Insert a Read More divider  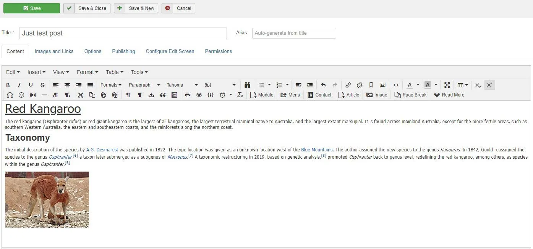point(449,95)
